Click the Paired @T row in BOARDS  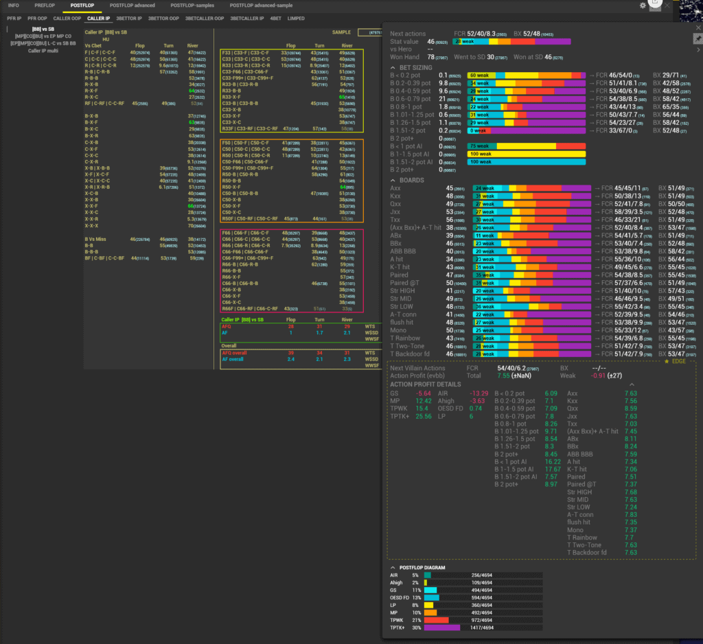click(542, 283)
